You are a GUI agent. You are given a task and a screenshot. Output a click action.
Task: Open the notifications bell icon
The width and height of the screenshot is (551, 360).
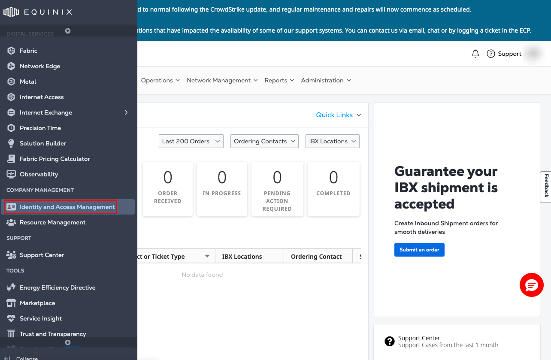(475, 54)
